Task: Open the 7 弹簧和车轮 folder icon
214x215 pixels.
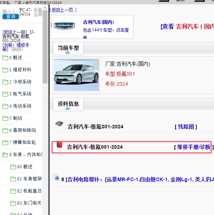Action: (5, 143)
